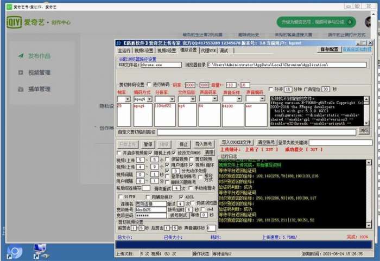
Task: Click the network computer icon on the desktop
Action: point(41,251)
